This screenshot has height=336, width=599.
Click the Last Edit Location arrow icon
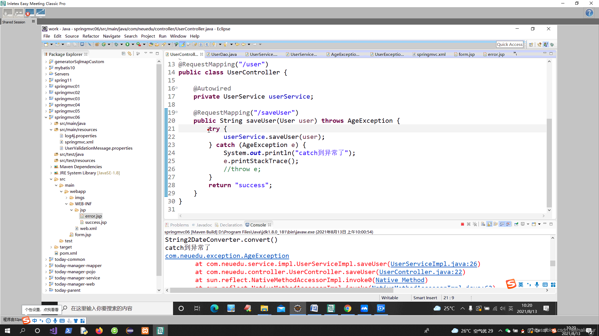click(x=237, y=44)
